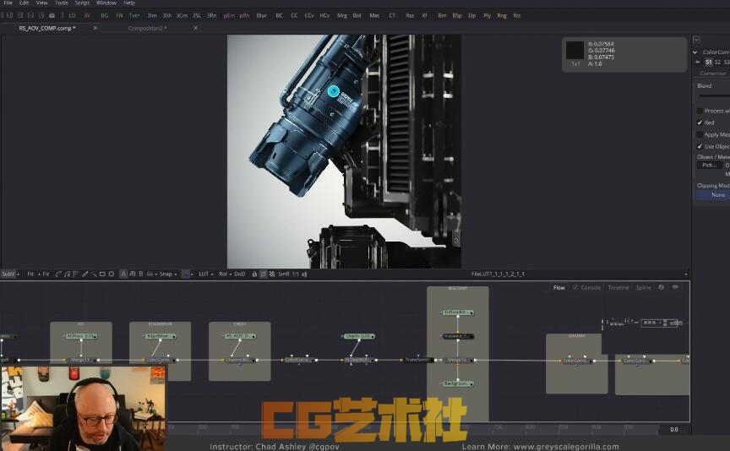Add a Background (BG) tool
The width and height of the screenshot is (730, 451).
104,15
